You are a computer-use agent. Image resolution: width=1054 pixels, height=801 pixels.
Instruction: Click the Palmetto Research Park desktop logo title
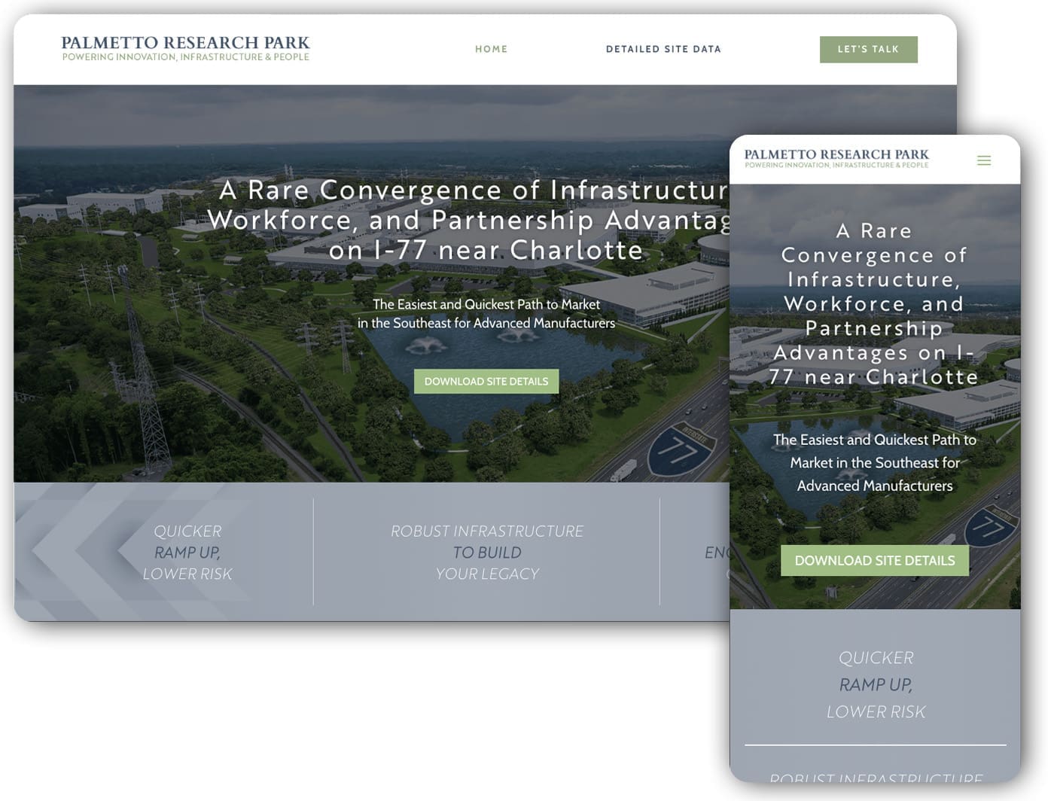(x=185, y=42)
